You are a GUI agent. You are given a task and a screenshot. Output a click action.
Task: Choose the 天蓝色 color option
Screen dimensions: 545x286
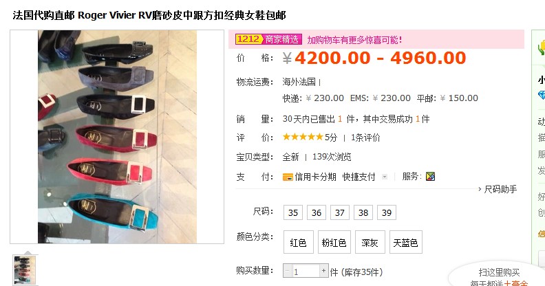(405, 242)
